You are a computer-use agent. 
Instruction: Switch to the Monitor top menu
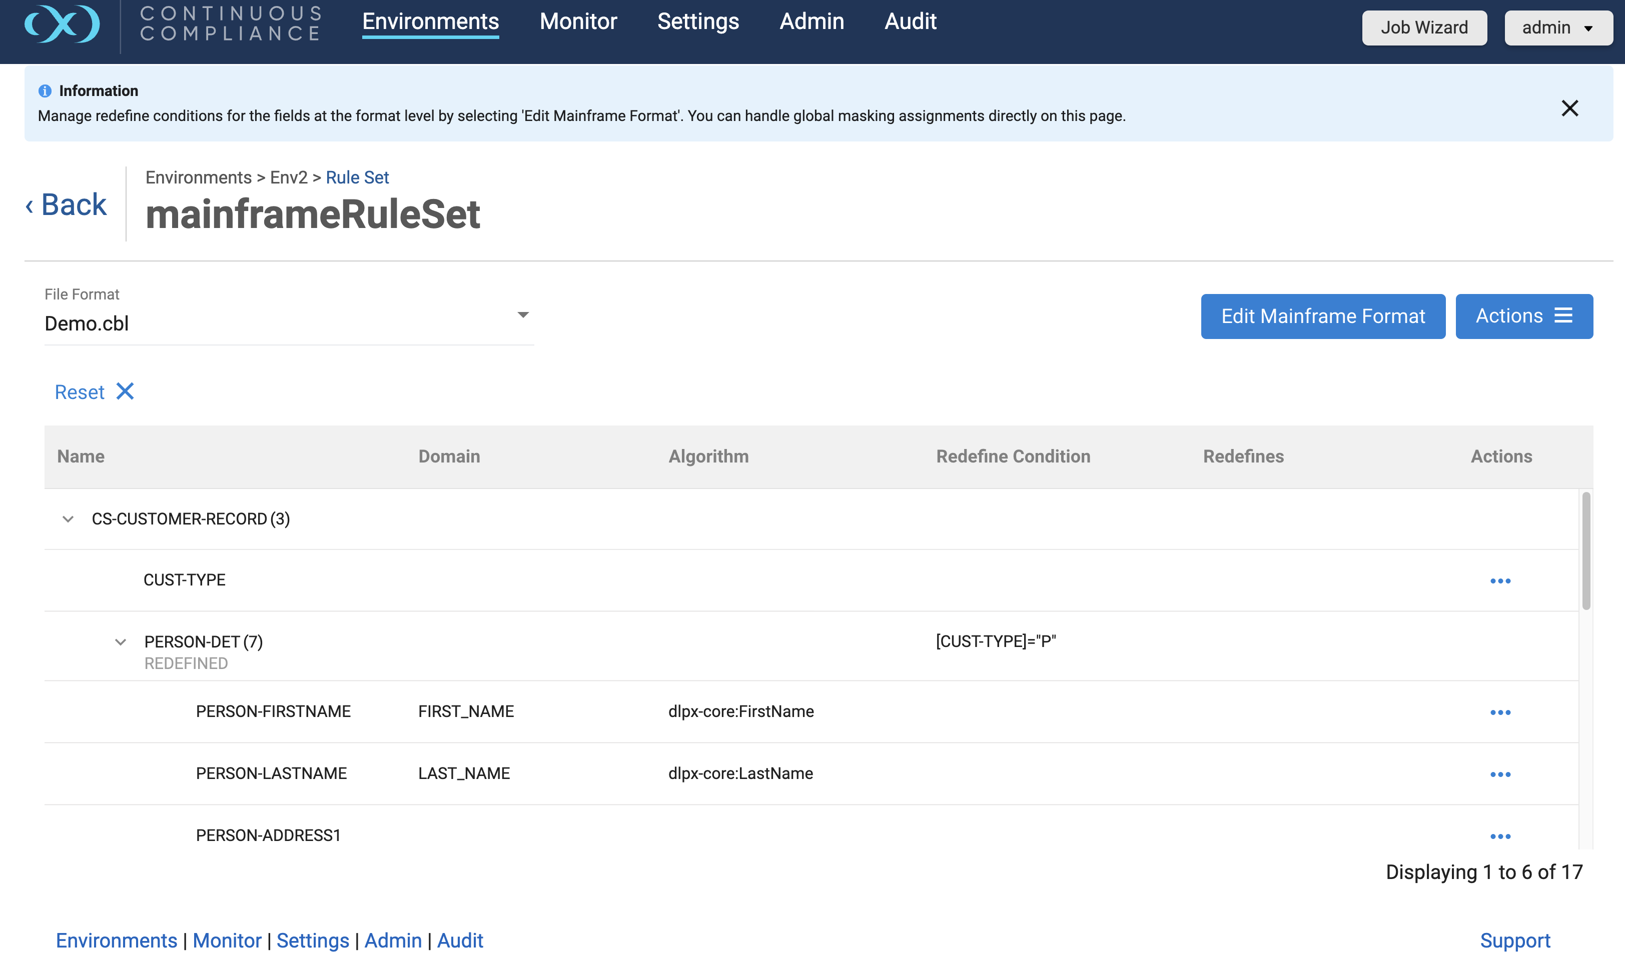[578, 22]
